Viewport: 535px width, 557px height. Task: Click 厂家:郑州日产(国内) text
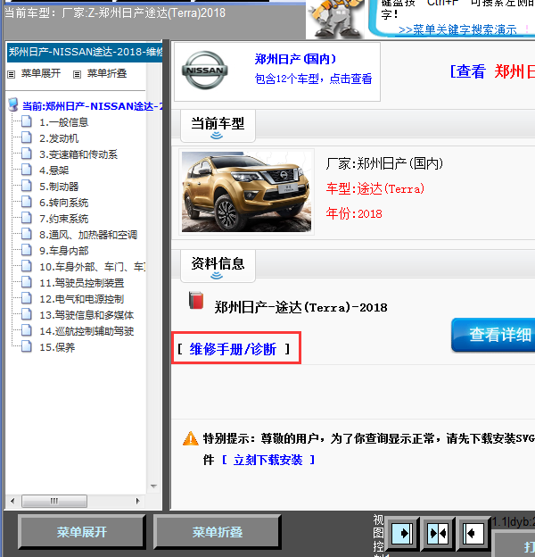tap(384, 163)
